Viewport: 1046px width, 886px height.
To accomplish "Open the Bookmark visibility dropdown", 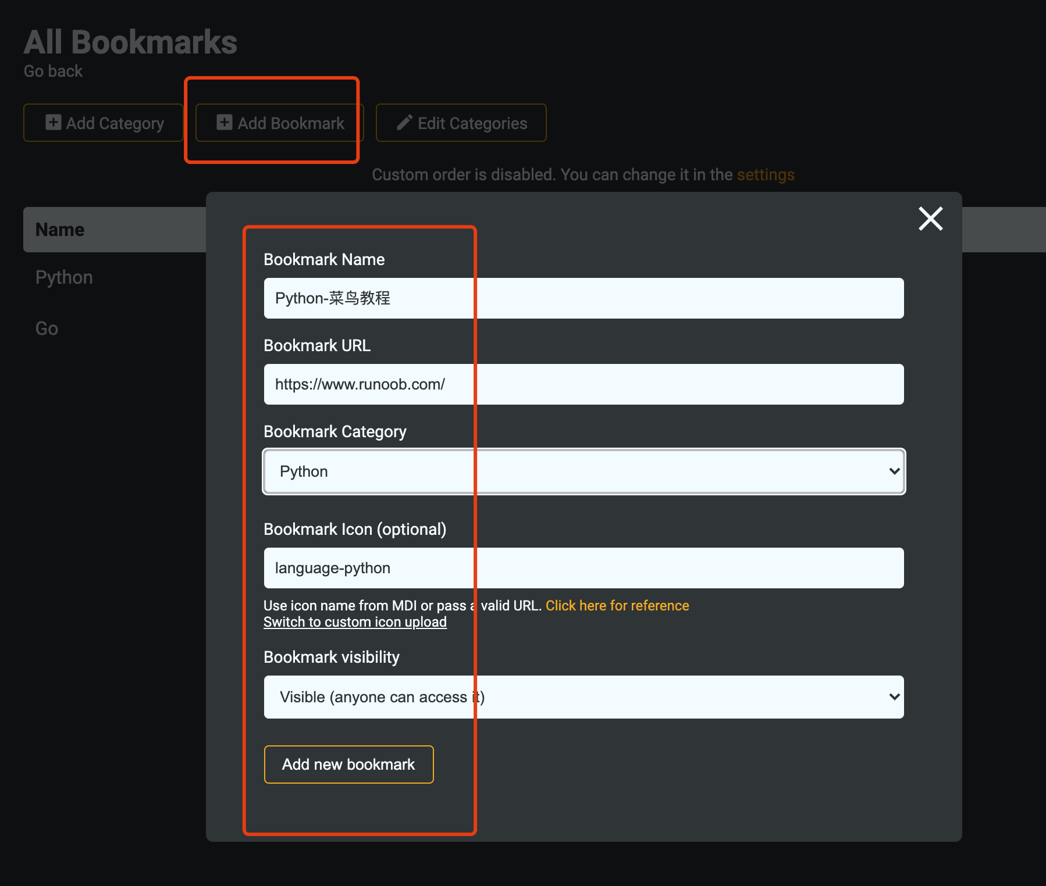I will click(584, 697).
